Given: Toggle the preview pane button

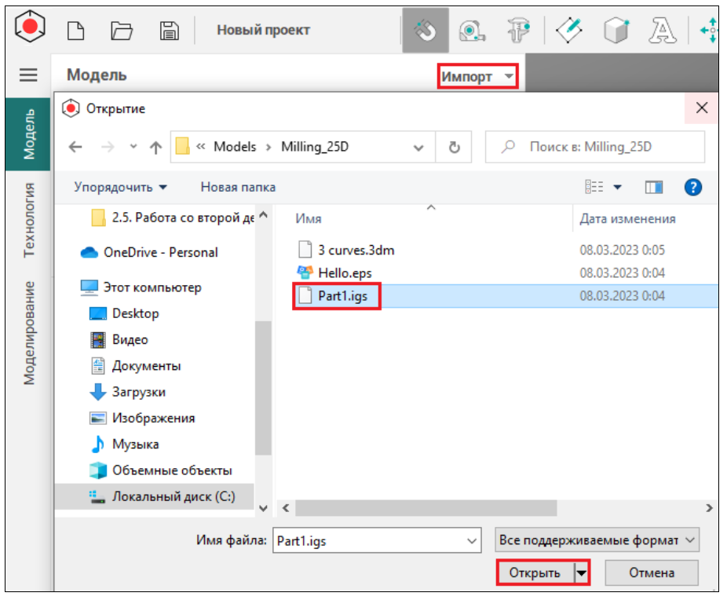Looking at the screenshot, I should click(x=653, y=187).
